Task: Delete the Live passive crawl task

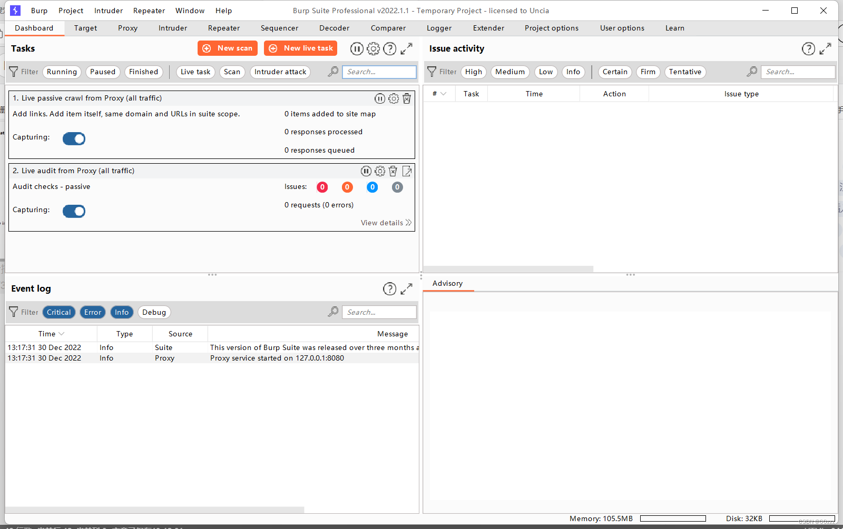Action: click(x=407, y=98)
